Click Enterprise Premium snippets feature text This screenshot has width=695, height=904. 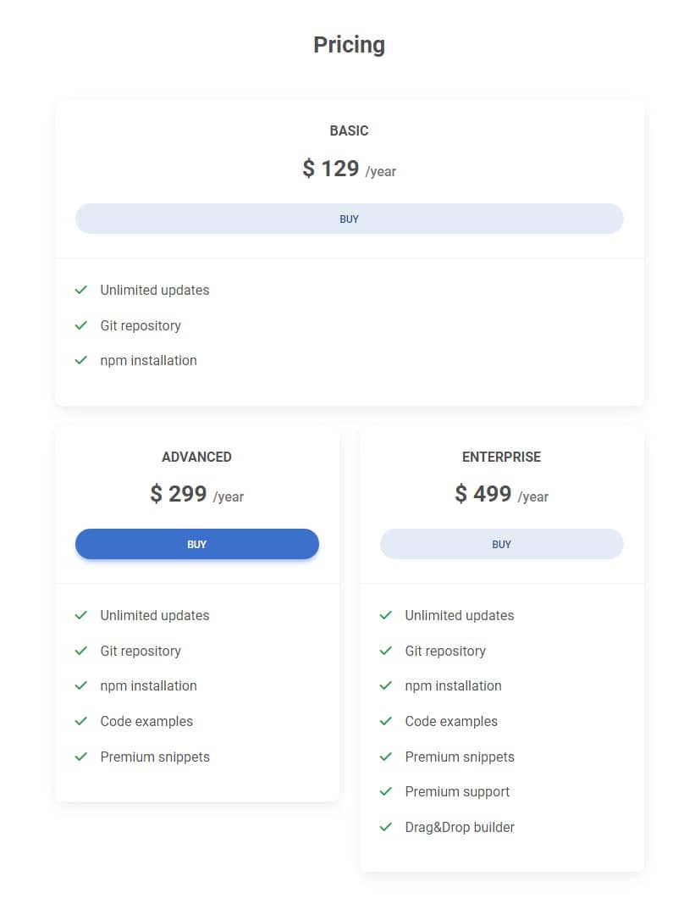pyautogui.click(x=460, y=757)
